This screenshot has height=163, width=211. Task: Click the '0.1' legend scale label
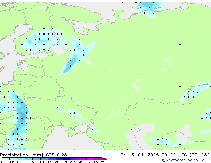4,162
